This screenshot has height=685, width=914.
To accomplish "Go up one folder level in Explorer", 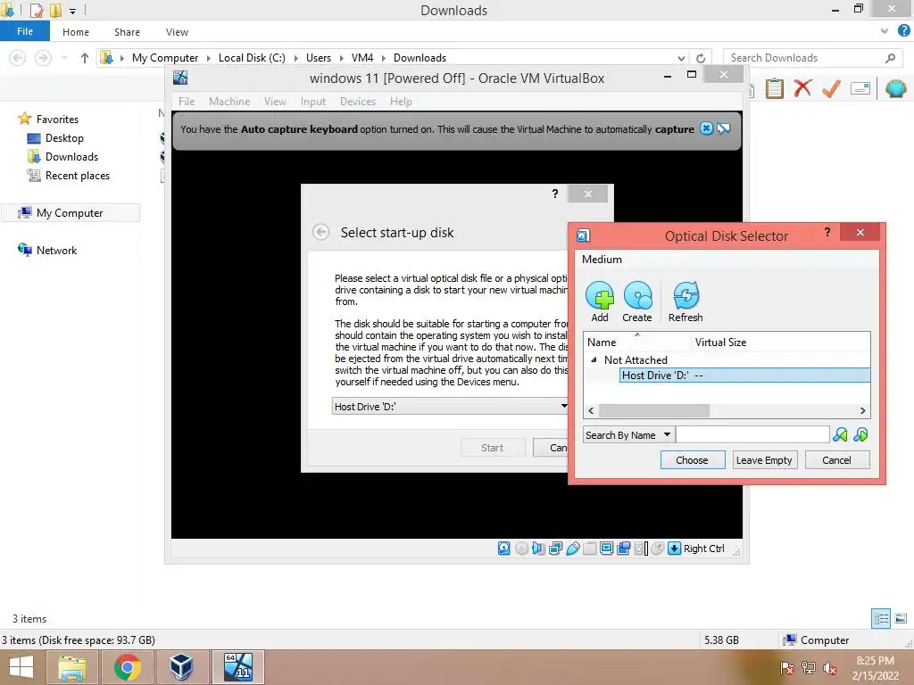I will (x=84, y=58).
